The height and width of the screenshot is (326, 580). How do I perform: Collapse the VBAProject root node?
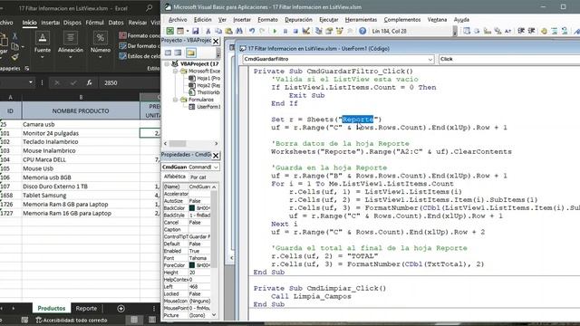coord(167,64)
